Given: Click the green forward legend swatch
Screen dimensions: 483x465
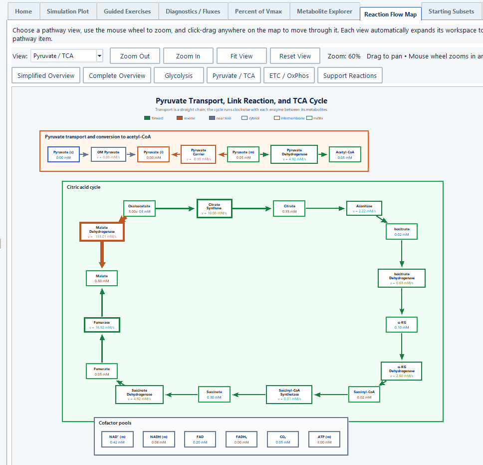Looking at the screenshot, I should tap(147, 118).
